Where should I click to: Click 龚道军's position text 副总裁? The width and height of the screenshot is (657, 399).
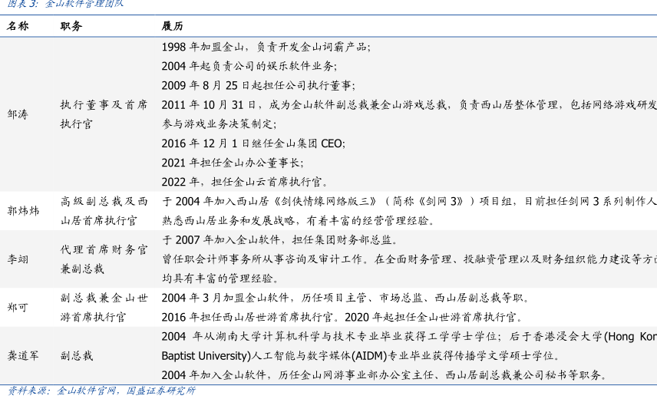point(77,356)
